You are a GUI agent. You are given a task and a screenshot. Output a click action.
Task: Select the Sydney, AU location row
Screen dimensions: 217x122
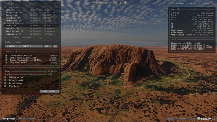click(31, 15)
